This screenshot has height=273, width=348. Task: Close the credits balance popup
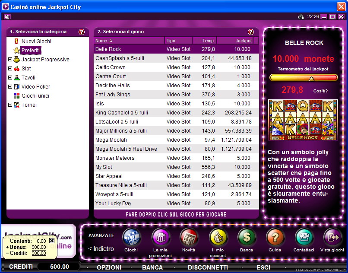pos(52,241)
